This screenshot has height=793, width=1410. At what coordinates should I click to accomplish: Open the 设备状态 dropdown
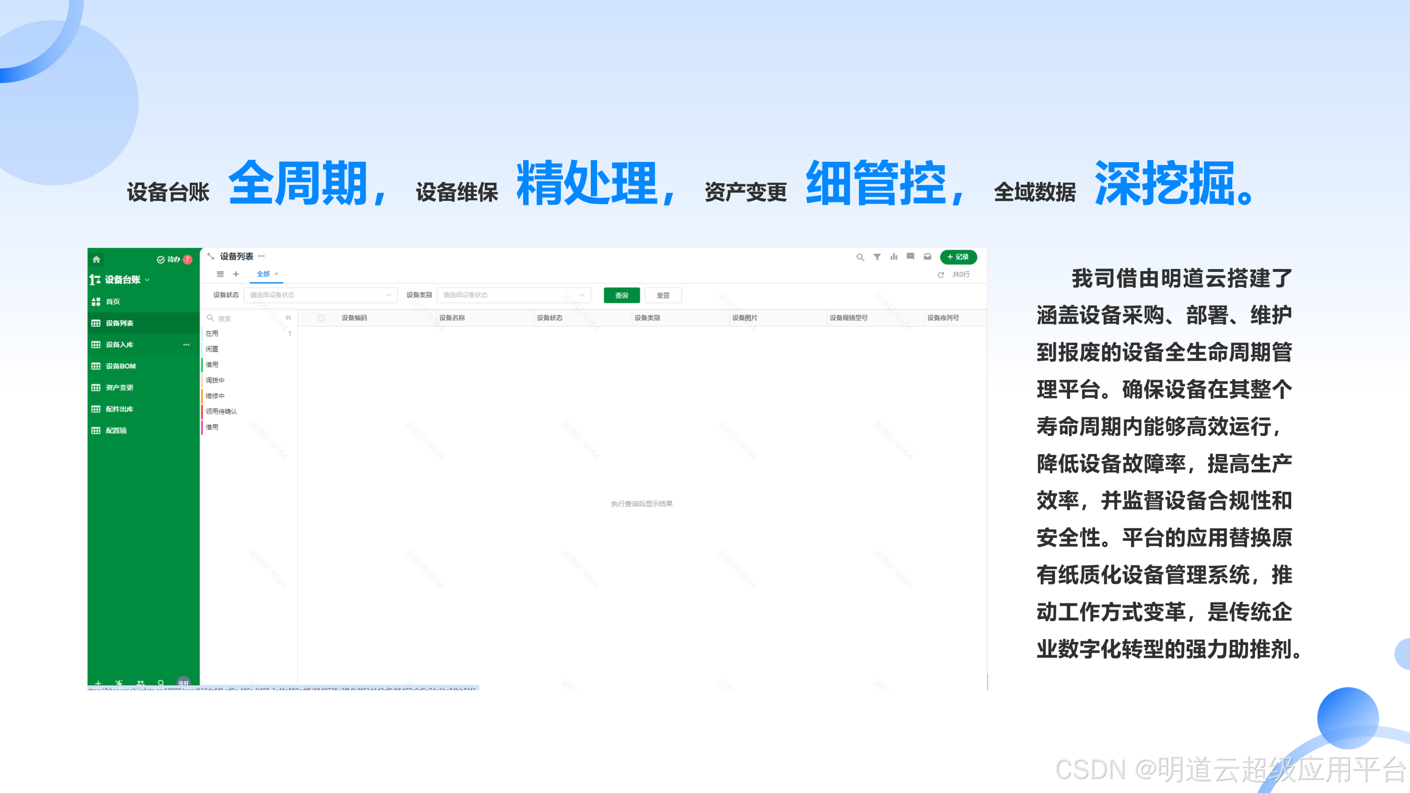click(320, 295)
